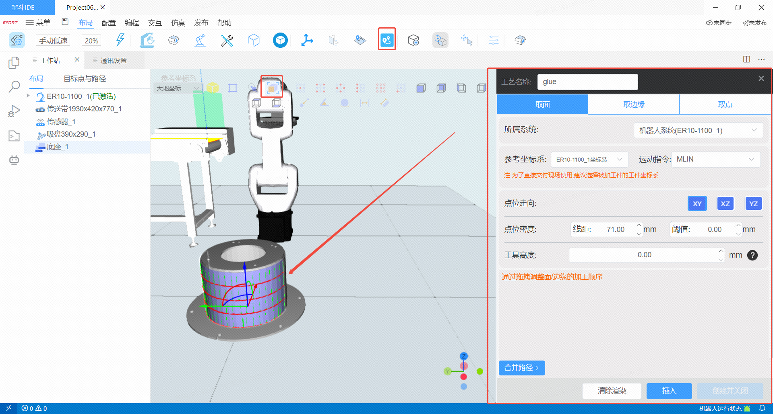Open the terminal sidebar icon
Viewport: 773px width, 414px height.
[x=14, y=136]
